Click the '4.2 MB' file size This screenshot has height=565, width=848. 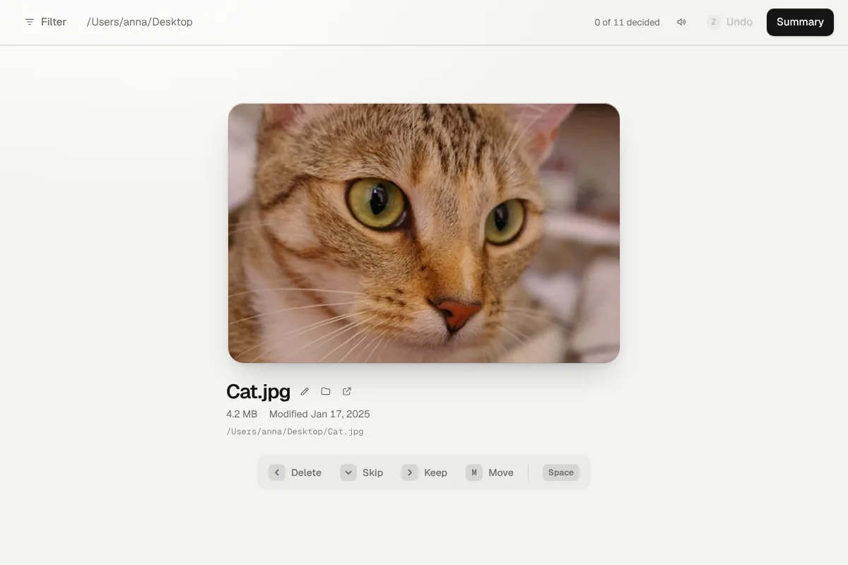pos(242,414)
